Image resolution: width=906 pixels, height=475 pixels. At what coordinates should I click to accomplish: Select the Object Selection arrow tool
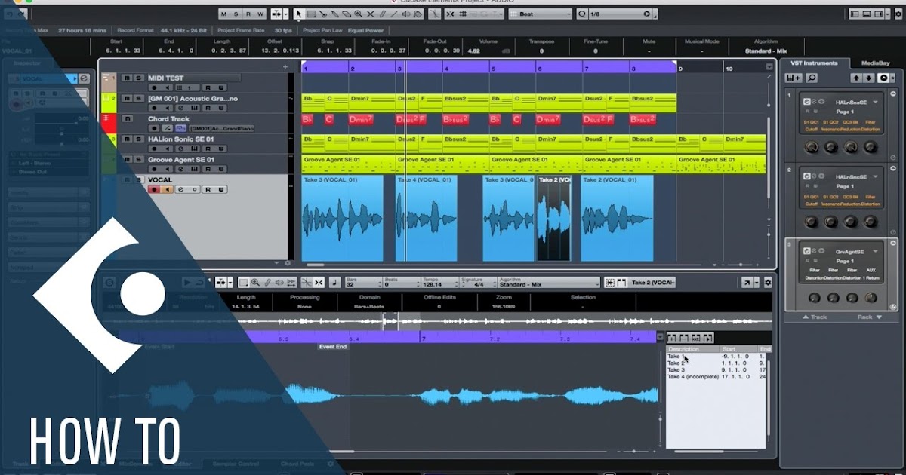coord(298,14)
